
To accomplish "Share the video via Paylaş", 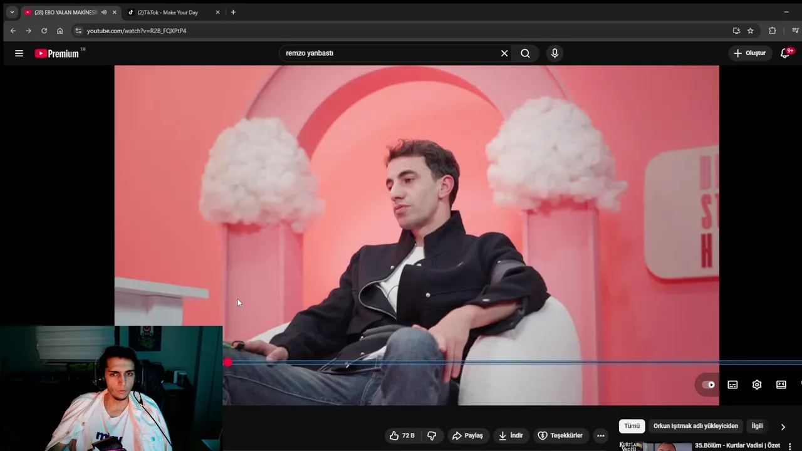I will [467, 435].
